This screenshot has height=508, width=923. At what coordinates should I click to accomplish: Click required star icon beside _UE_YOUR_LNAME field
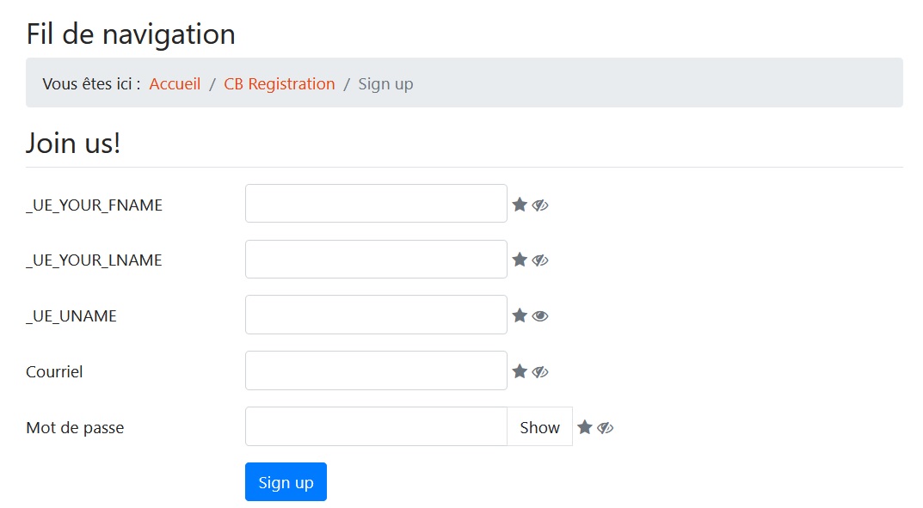coord(520,260)
